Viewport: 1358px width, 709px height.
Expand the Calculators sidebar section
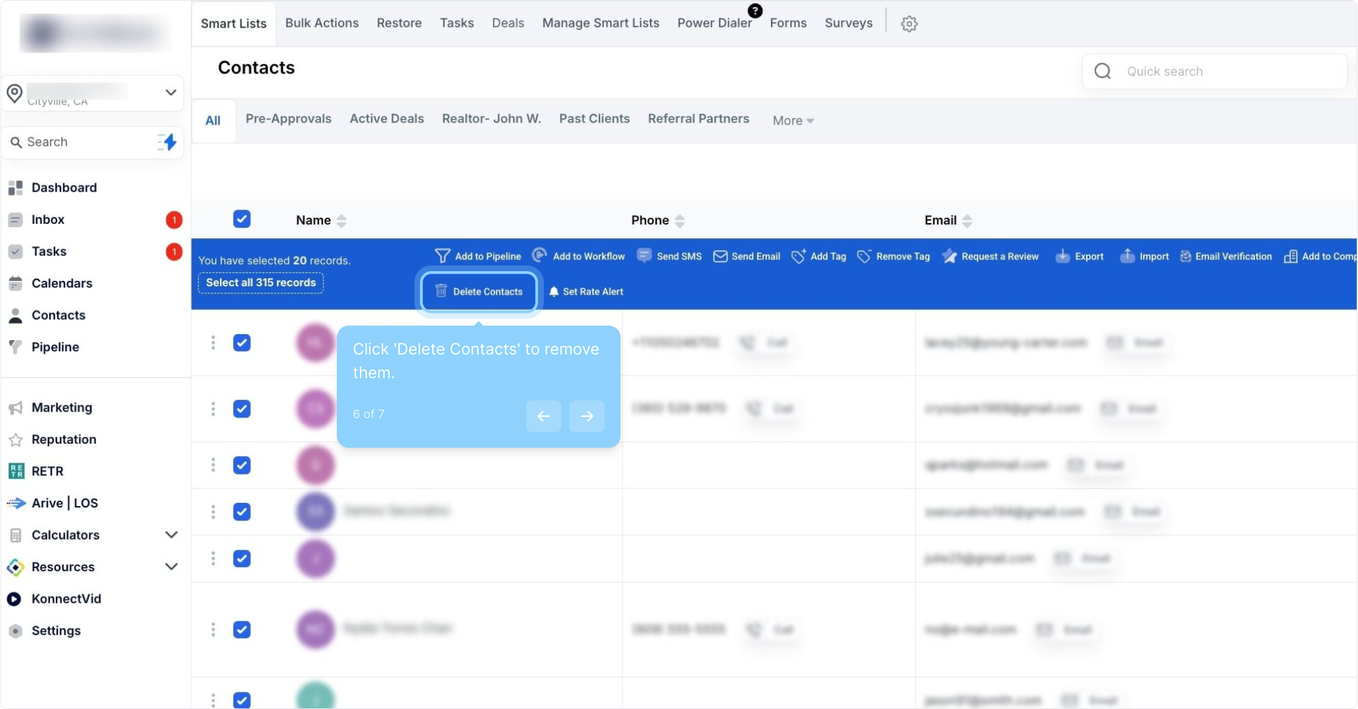(171, 534)
